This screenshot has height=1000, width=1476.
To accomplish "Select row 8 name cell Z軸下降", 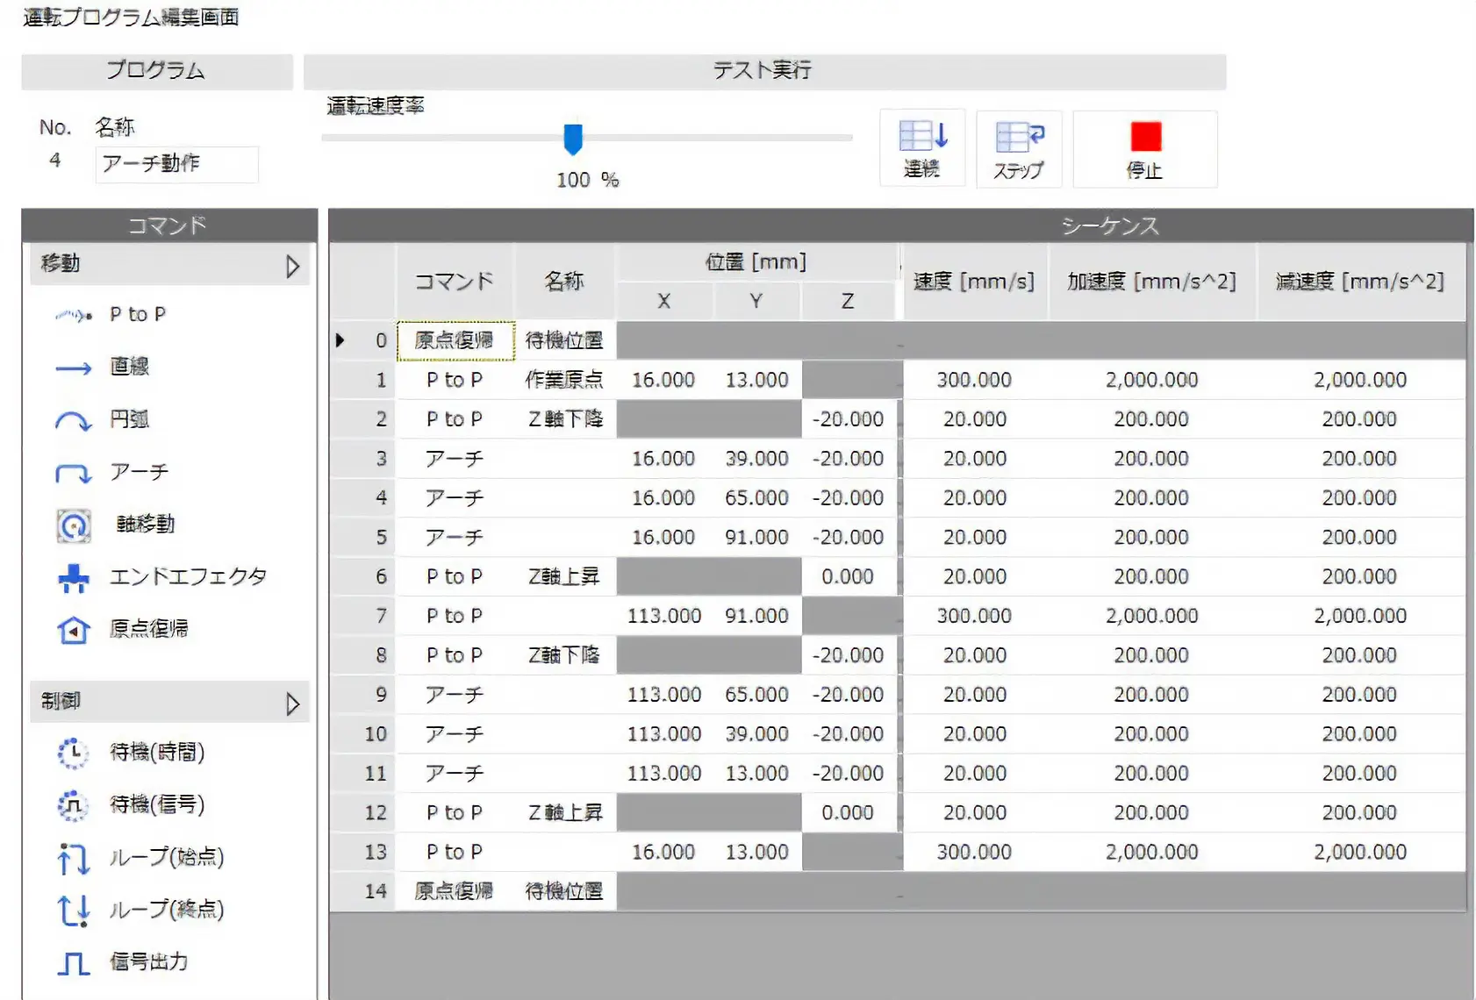I will pyautogui.click(x=564, y=655).
